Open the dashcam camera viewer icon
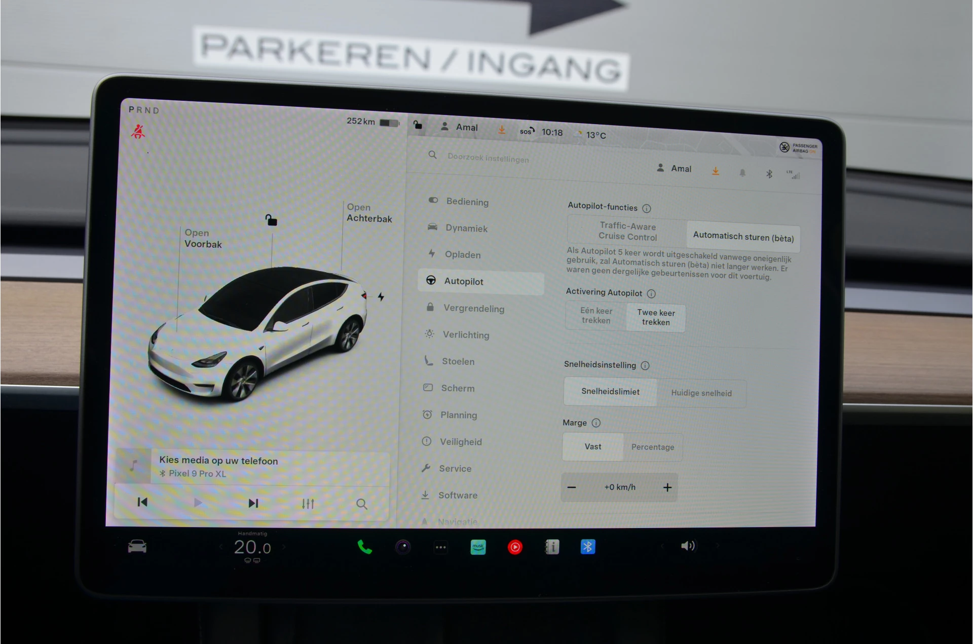The width and height of the screenshot is (973, 644). (402, 547)
